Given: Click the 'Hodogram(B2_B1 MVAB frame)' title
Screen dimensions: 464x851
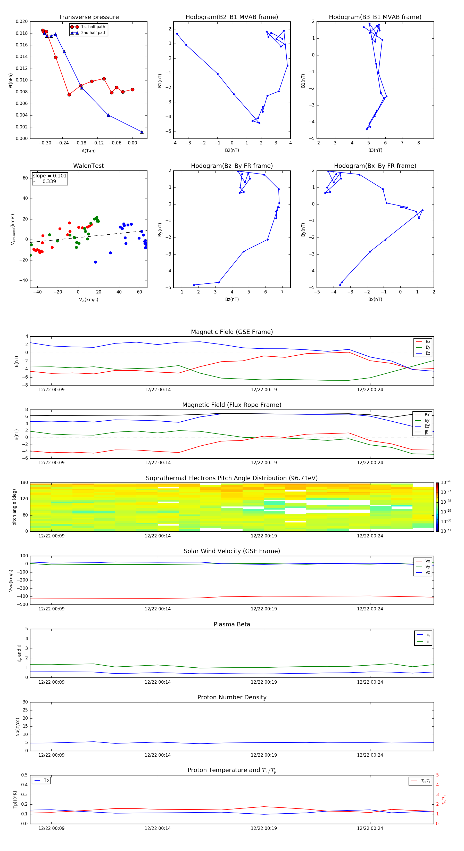Looking at the screenshot, I should click(232, 17).
